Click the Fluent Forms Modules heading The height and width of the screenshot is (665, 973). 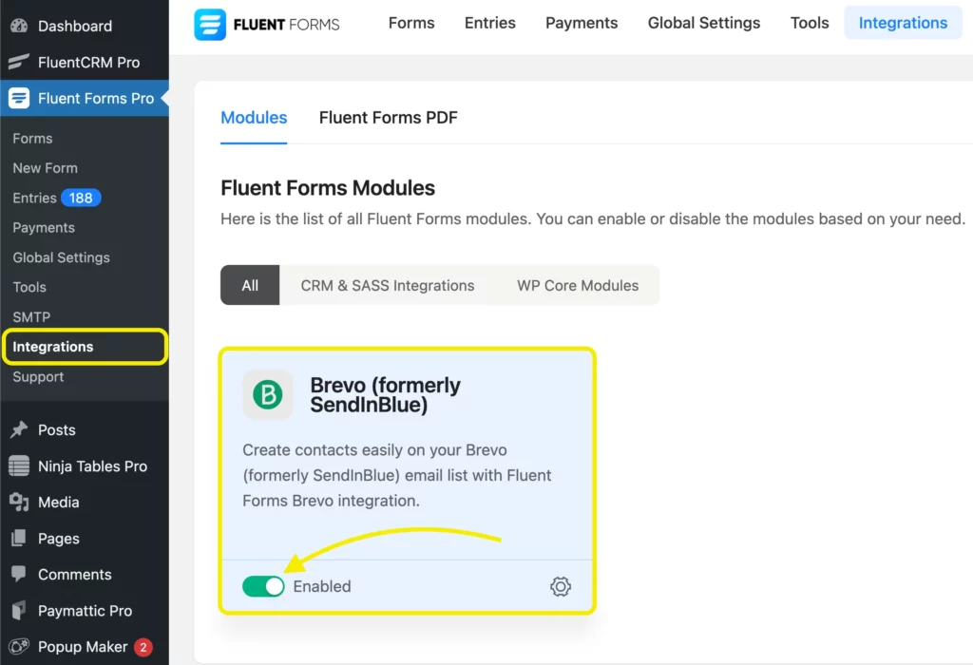[328, 188]
